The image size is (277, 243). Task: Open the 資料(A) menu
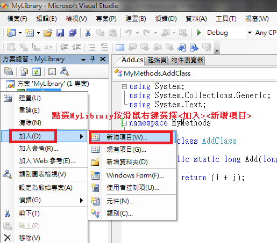pos(196,19)
